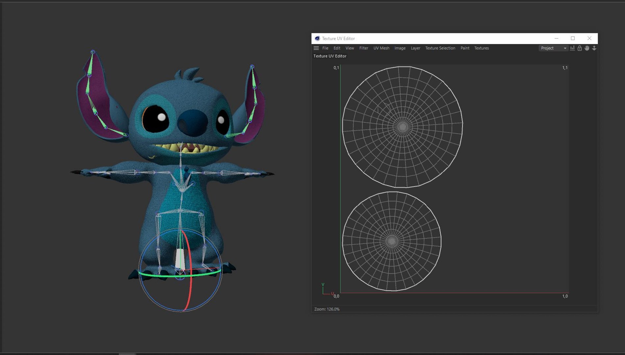Click the 1,1 corner label in UV canvas
This screenshot has width=625, height=355.
click(565, 68)
